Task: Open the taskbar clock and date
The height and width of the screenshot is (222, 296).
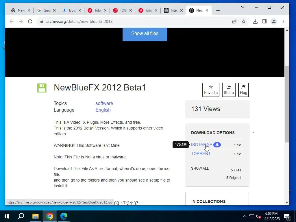Action: (271, 216)
